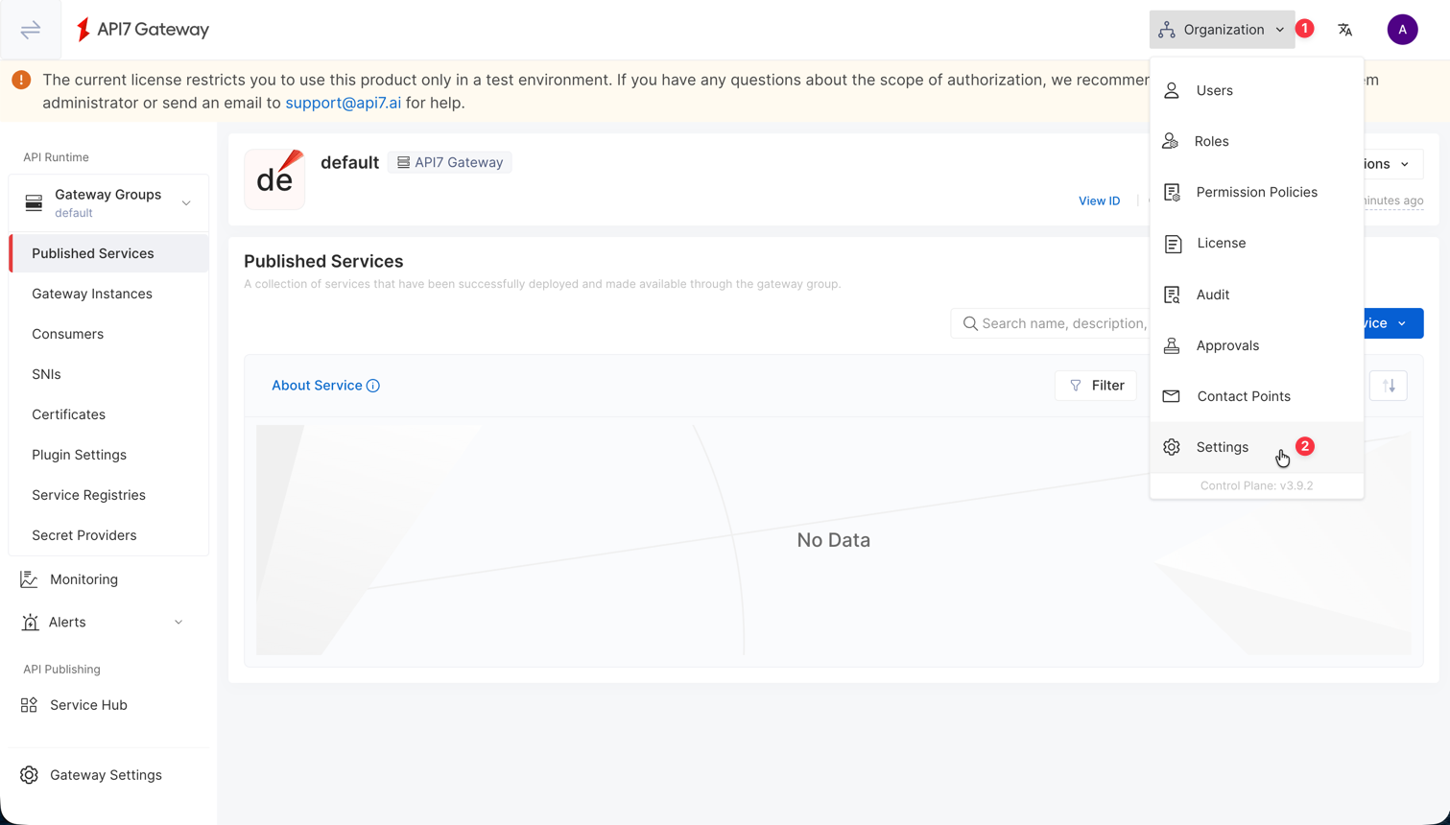Click the sort order icon button
Viewport: 1450px width, 825px height.
(x=1388, y=386)
